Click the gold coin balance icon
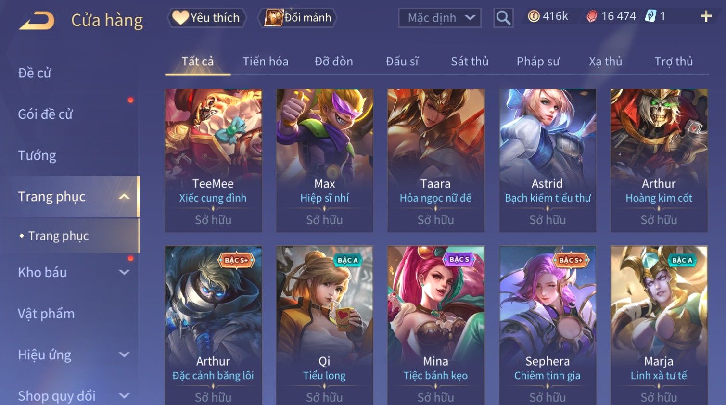The width and height of the screenshot is (726, 405). click(534, 16)
